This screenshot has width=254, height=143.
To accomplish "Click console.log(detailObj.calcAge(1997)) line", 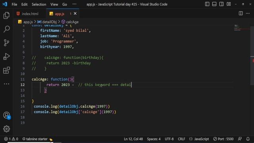I will 72,106.
